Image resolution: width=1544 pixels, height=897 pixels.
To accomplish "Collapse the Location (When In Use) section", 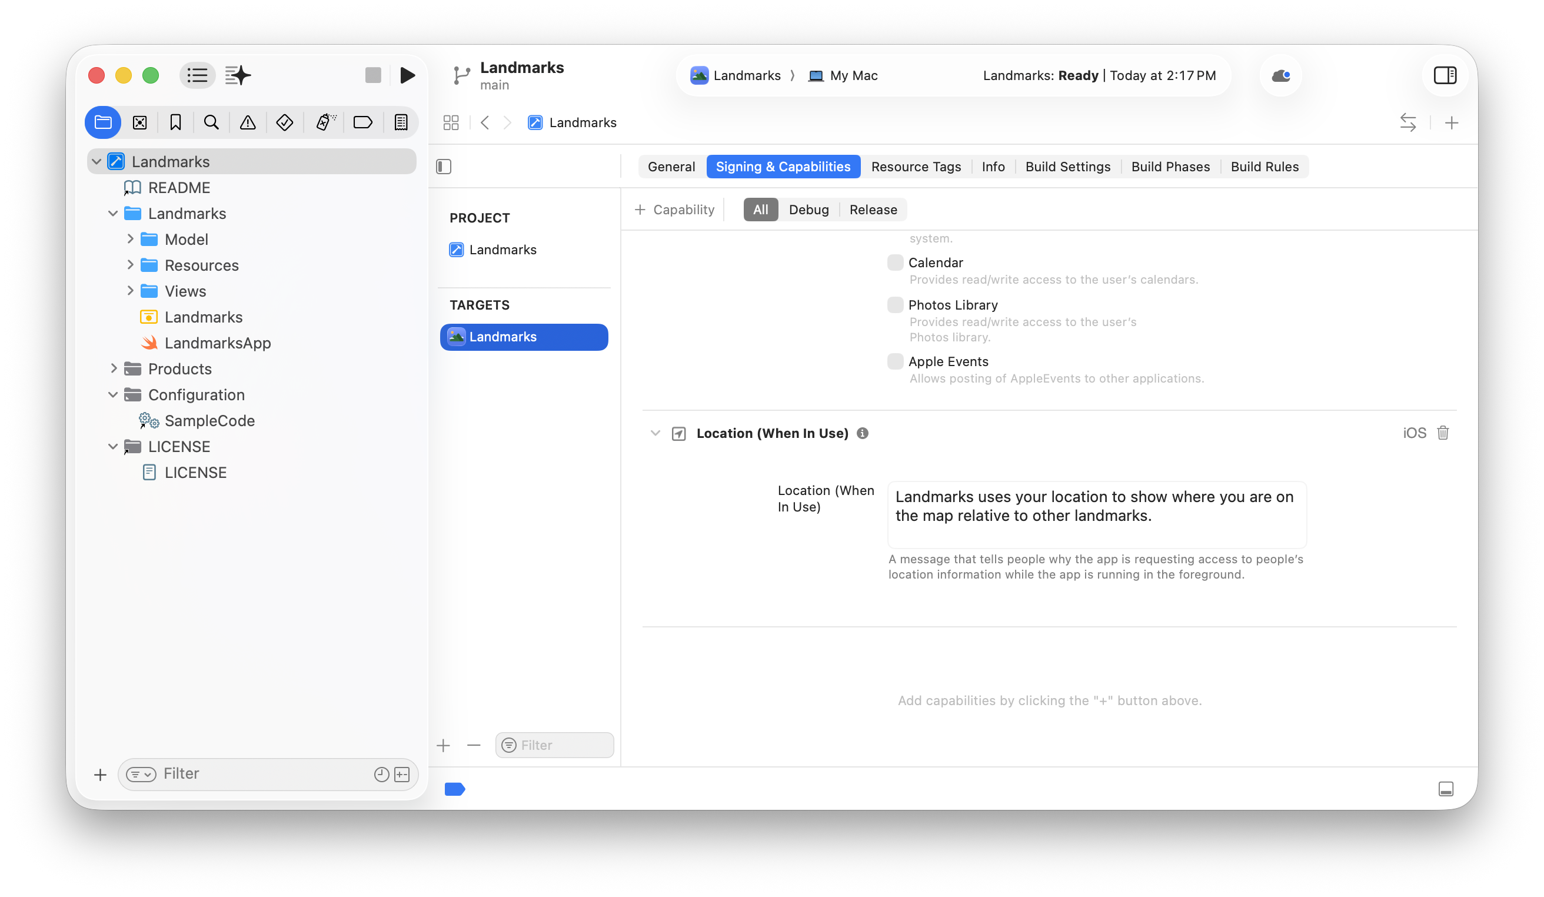I will [655, 433].
